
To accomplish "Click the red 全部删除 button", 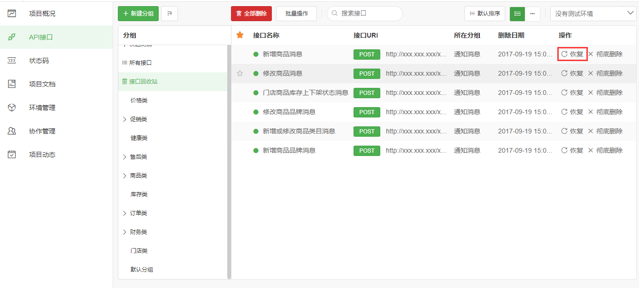I will point(251,14).
